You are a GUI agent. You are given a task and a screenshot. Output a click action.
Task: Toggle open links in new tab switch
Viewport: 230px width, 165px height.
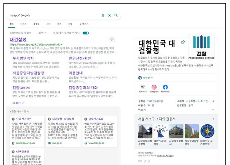click(86, 33)
